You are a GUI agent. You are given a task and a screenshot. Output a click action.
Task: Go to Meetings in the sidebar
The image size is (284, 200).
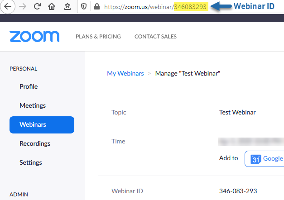[33, 105]
